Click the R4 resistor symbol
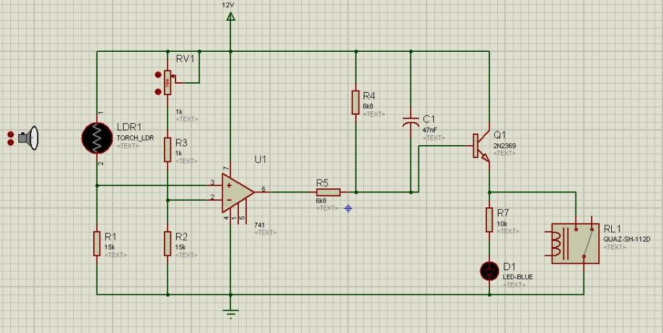 [355, 102]
